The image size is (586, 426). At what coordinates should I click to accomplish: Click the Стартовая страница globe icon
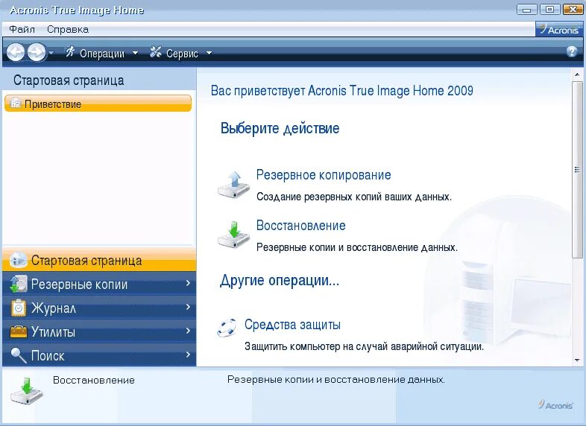19,260
